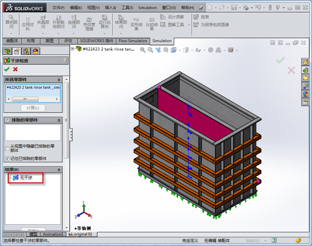
Task: Toggle the 排除的零部件 checkbox
Action: coord(7,120)
